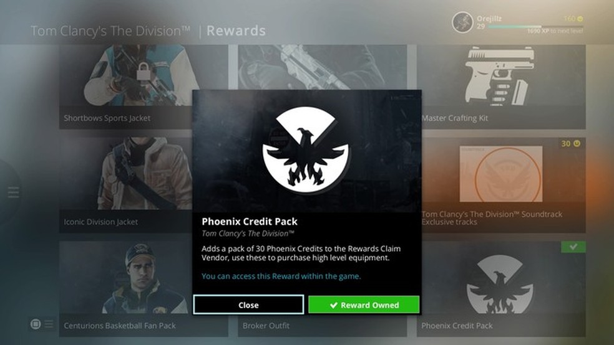Open the hamburger side menu icon

[x=13, y=192]
